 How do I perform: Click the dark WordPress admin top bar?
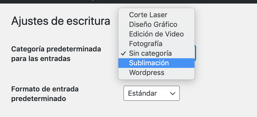pos(128,2)
